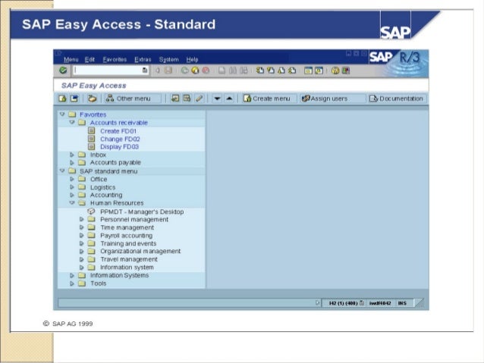Click the User Menu icon in application toolbar

[62, 99]
